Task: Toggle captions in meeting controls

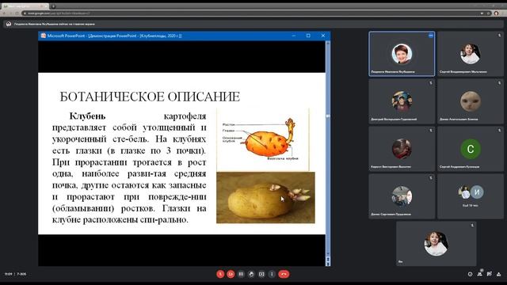Action: (241, 274)
